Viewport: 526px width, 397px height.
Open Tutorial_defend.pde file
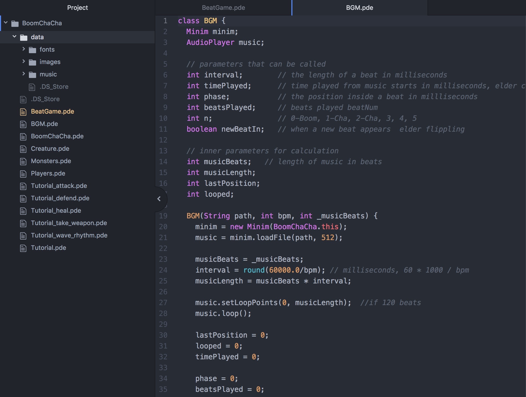coord(60,198)
